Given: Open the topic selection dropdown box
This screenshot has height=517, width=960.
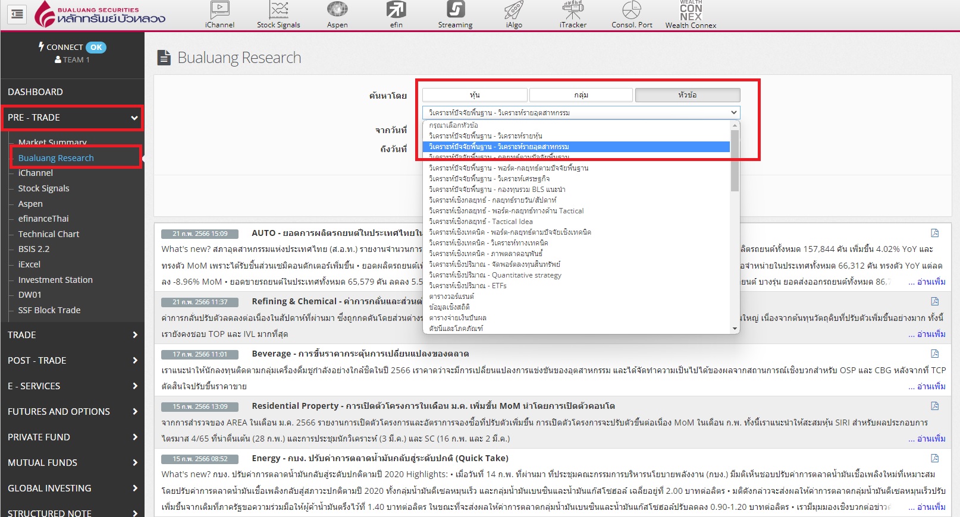Looking at the screenshot, I should [x=581, y=112].
